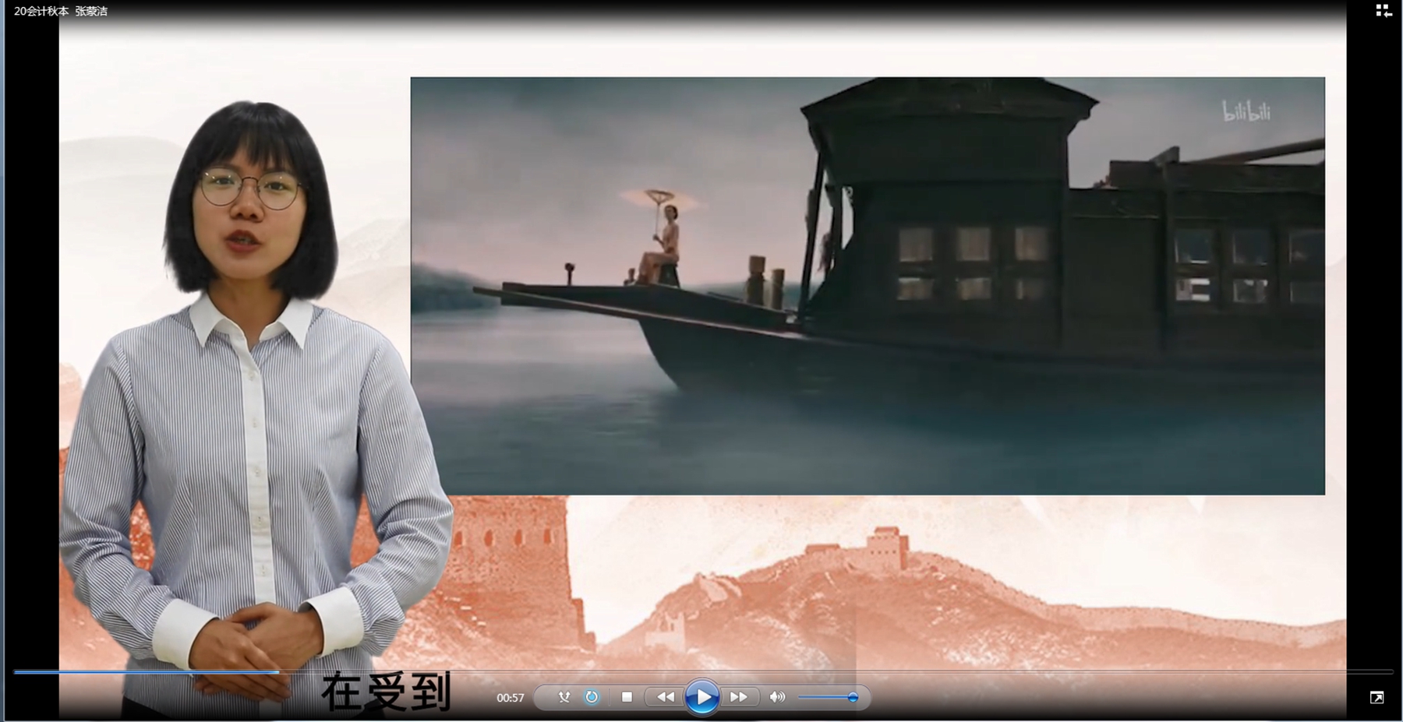Click the title text 20会计秋本 张蒙洁
This screenshot has width=1403, height=722.
tap(61, 11)
